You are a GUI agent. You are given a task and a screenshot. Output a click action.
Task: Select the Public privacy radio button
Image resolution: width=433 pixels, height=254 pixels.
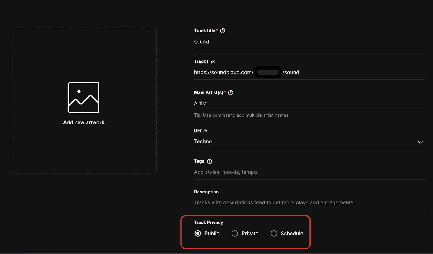198,234
